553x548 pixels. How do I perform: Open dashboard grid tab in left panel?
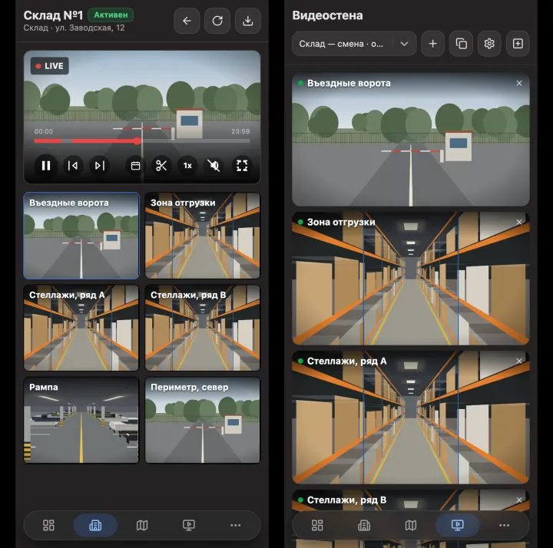pos(48,525)
